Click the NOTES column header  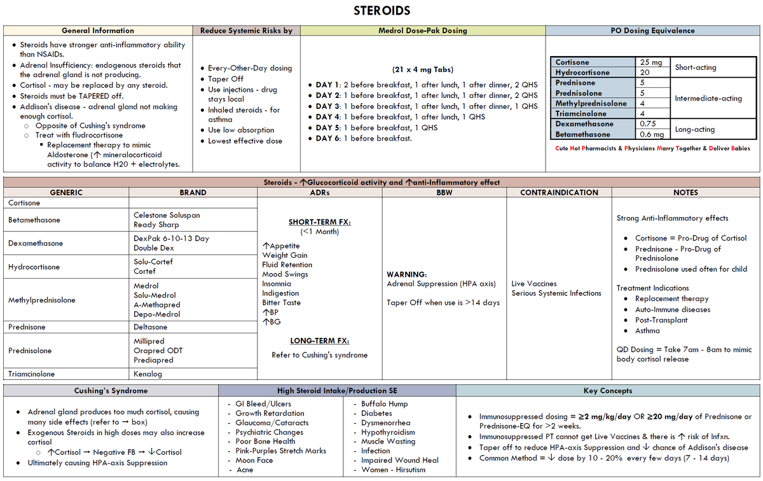click(685, 192)
